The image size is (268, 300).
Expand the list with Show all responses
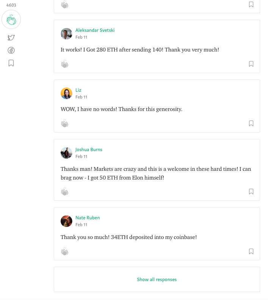[157, 279]
